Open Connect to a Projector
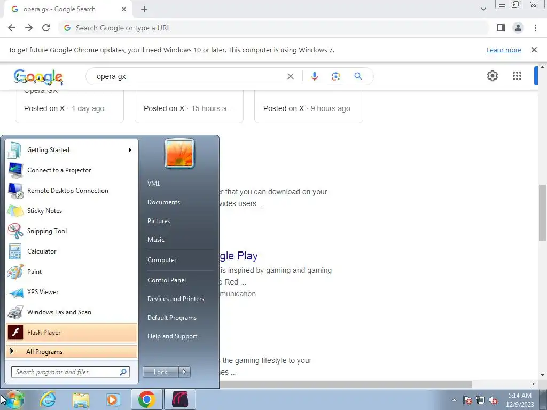 tap(72, 170)
